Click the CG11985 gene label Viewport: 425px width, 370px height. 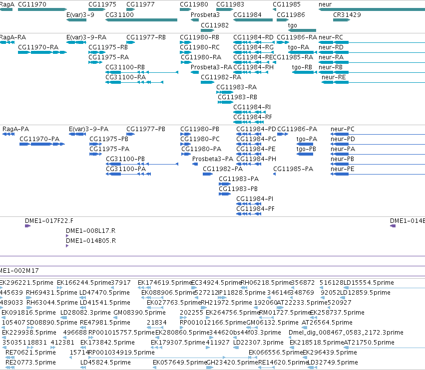point(287,4)
